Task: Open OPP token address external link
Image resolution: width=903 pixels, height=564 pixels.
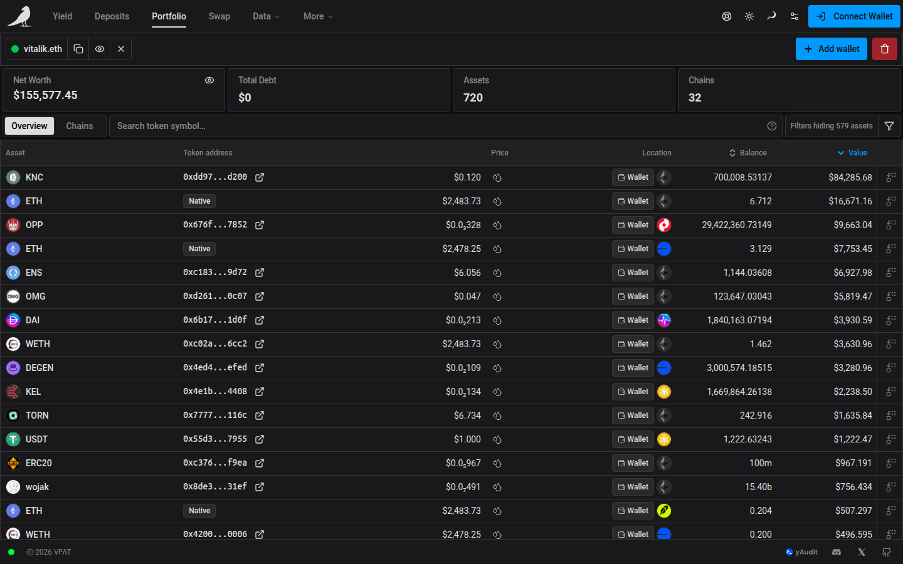Action: click(260, 225)
